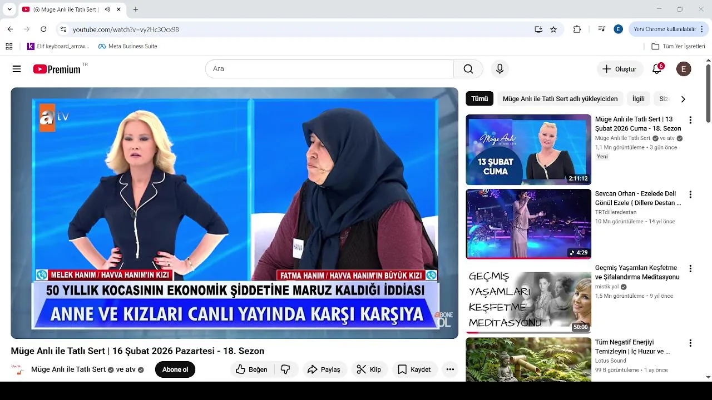This screenshot has width=712, height=400.
Task: Open the tab search dropdown arrow
Action: coord(9,9)
